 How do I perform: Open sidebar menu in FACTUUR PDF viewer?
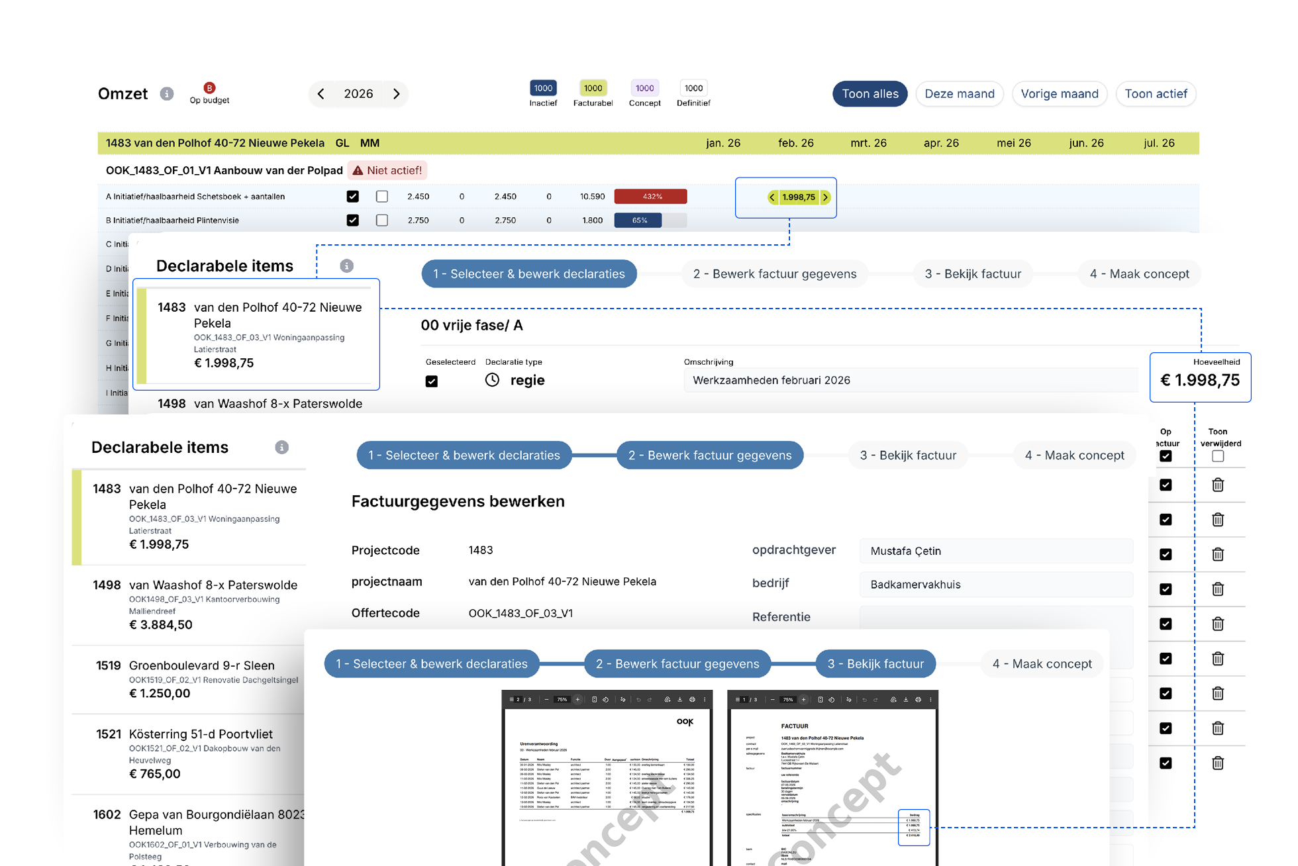737,699
